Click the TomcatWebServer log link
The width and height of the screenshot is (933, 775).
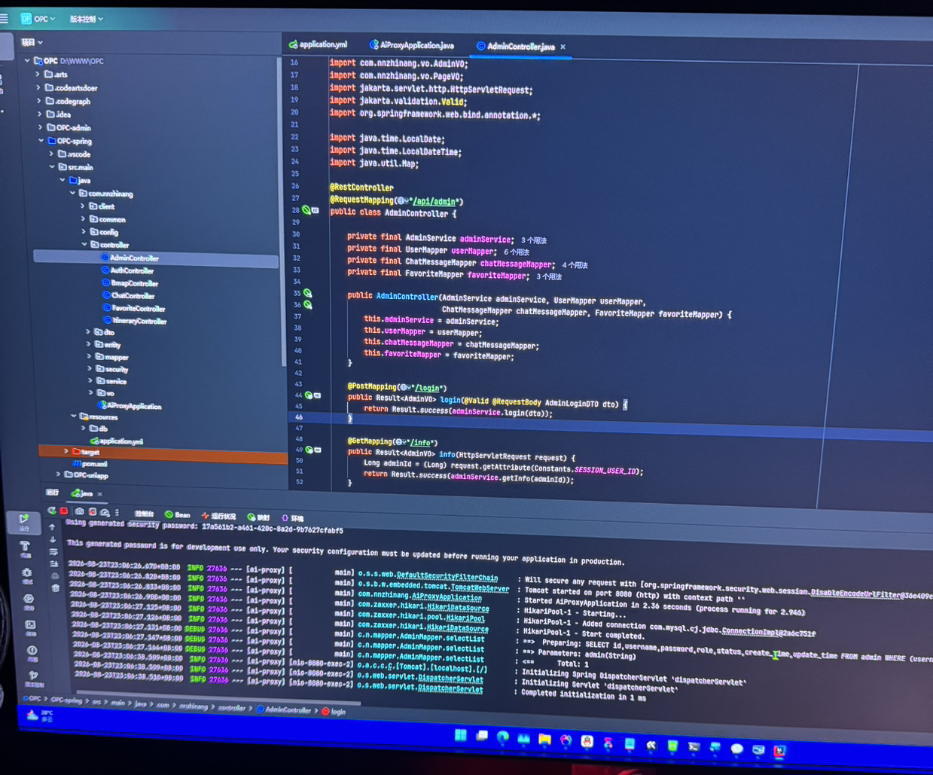pos(480,587)
